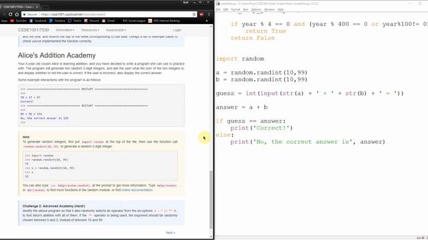Image resolution: width=428 pixels, height=240 pixels.
Task: Click the scrollbar down arrow in Chrome
Action: (211, 237)
